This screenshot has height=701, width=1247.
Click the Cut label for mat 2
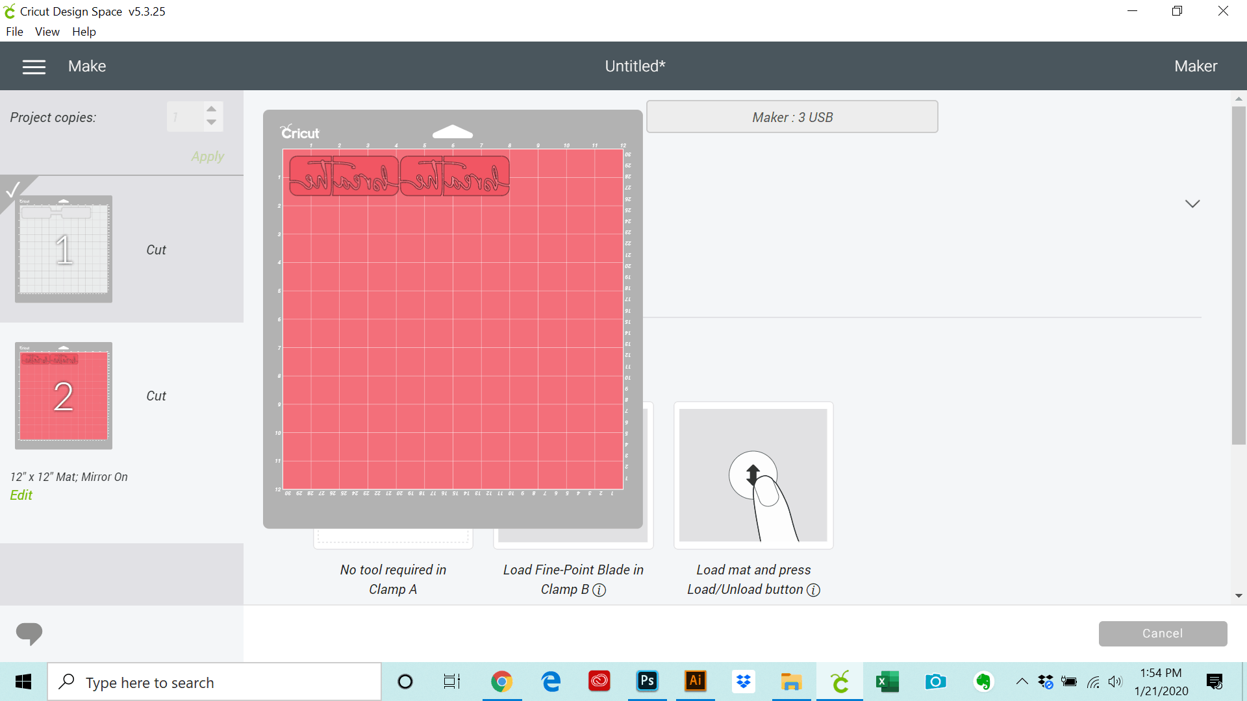click(156, 396)
